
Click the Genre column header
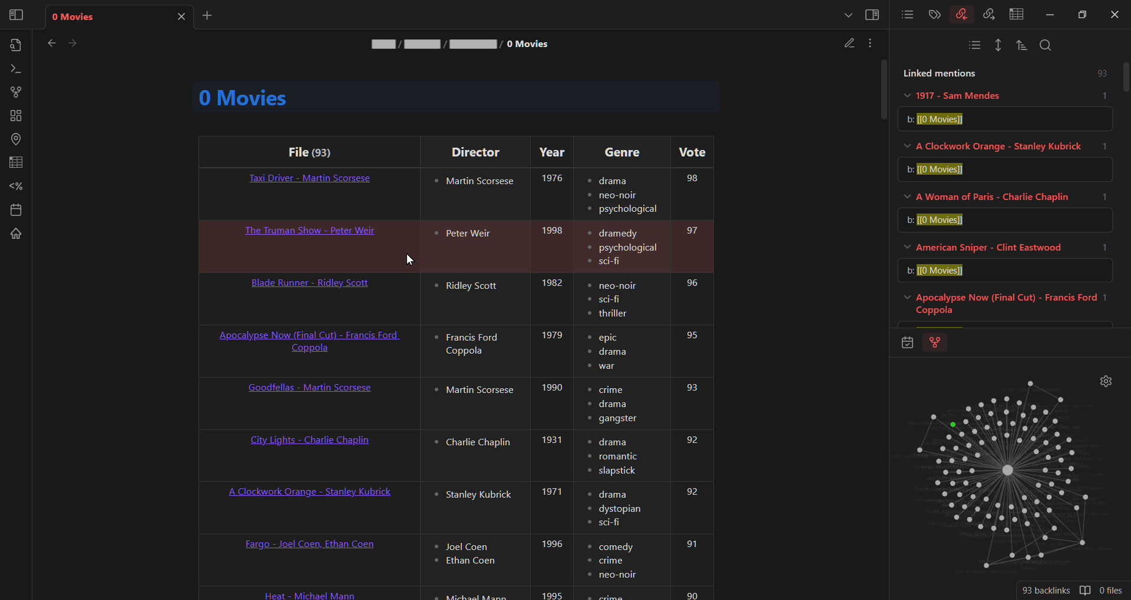[622, 152]
